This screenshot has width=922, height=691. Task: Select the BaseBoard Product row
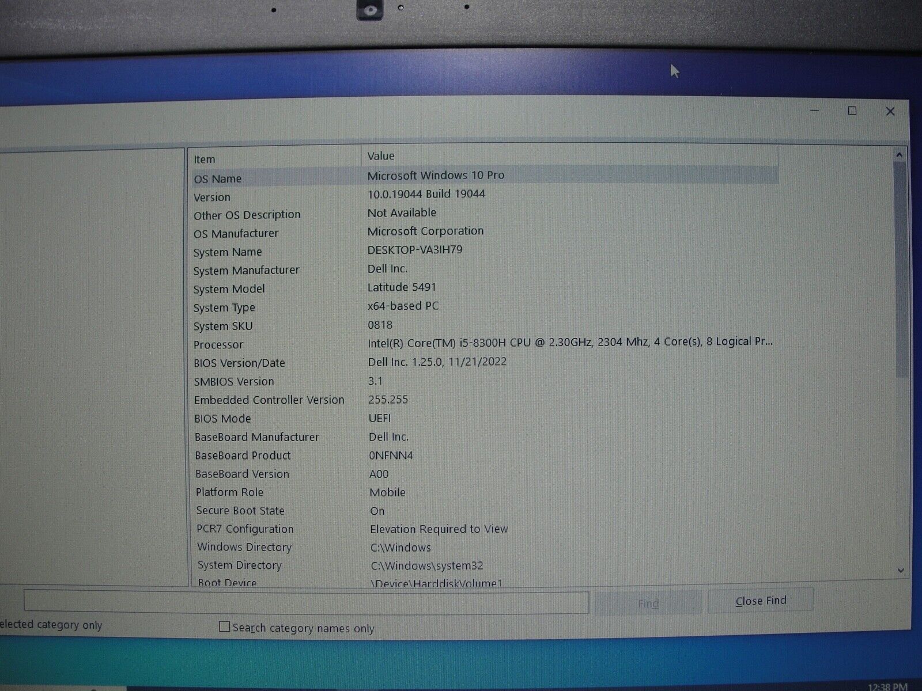[x=485, y=455]
